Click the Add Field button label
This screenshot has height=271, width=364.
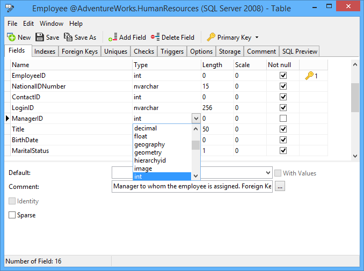133,38
